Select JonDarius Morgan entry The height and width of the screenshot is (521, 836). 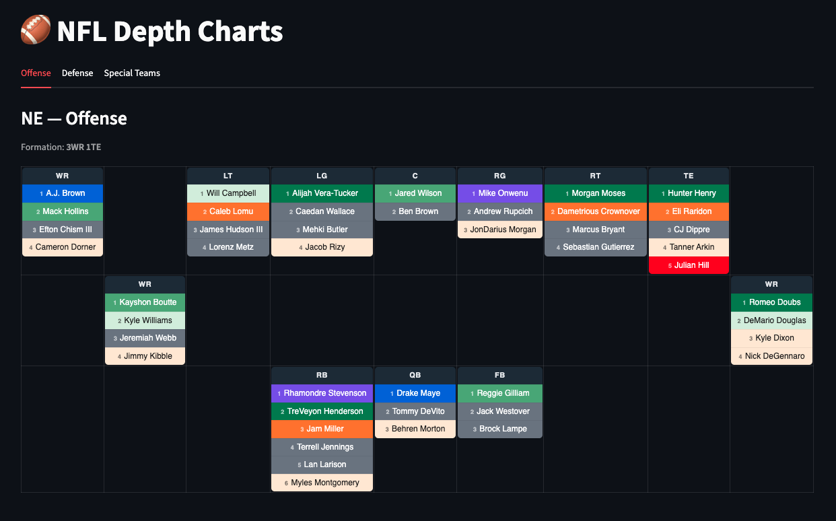point(499,230)
